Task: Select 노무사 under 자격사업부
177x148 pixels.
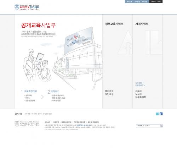Action: 138,94
